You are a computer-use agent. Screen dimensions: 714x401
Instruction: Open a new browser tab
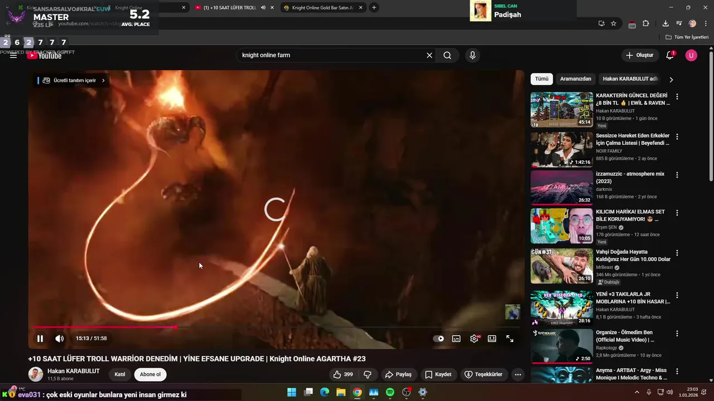pyautogui.click(x=374, y=7)
